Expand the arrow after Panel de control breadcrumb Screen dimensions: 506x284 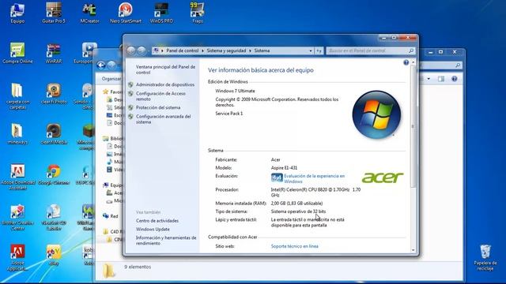[x=202, y=50]
